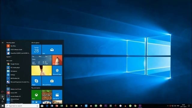Image resolution: width=192 pixels, height=108 pixels.
Task: Expand the Recently added list
Action: click(x=9, y=57)
